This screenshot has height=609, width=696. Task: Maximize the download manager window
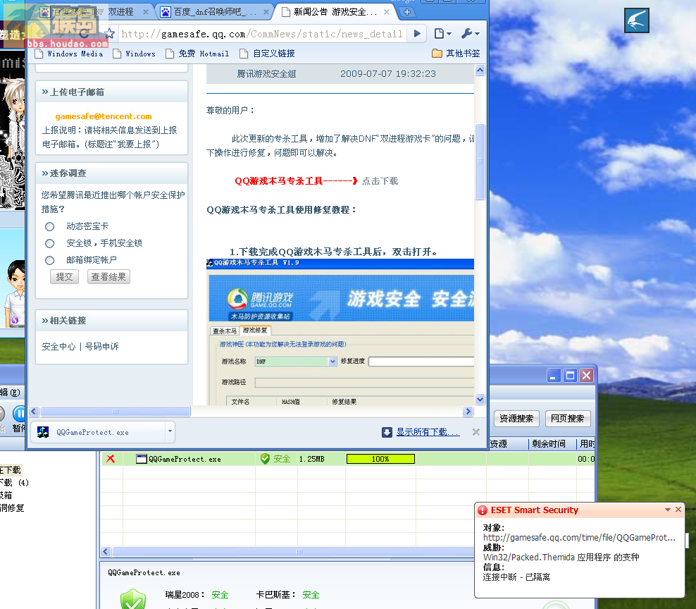[570, 376]
